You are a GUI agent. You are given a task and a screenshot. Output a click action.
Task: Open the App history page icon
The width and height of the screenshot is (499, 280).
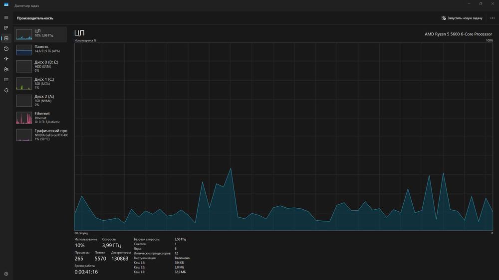point(6,49)
